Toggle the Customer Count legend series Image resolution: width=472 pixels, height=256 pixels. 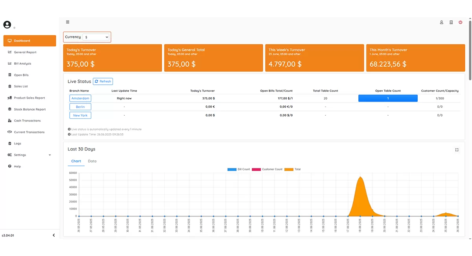click(267, 169)
